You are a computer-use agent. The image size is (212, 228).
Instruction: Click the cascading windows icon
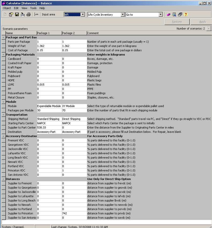tap(180, 14)
